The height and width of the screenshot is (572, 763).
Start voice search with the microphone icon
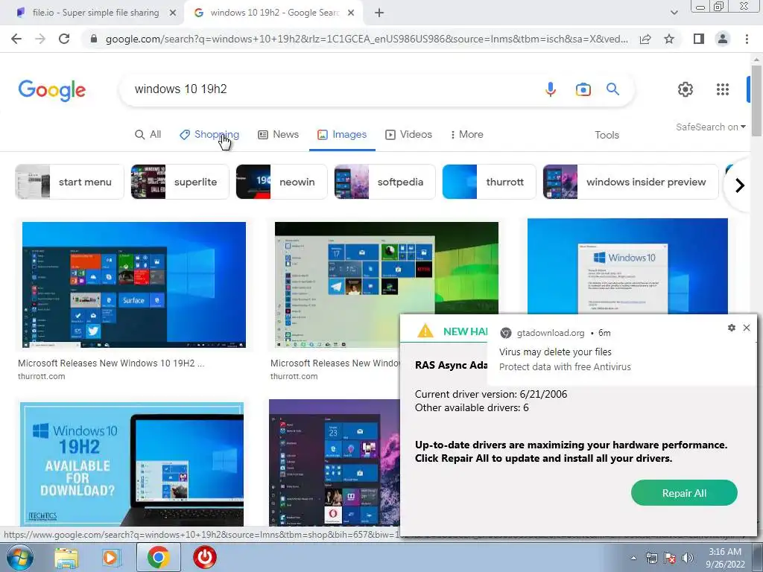tap(551, 89)
